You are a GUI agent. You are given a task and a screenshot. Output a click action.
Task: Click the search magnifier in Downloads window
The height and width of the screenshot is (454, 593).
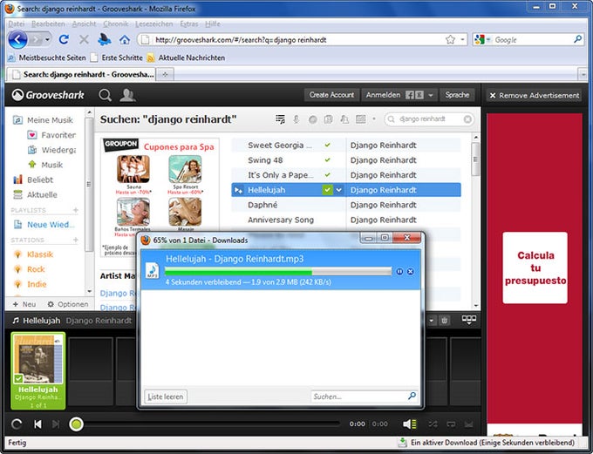click(x=412, y=396)
